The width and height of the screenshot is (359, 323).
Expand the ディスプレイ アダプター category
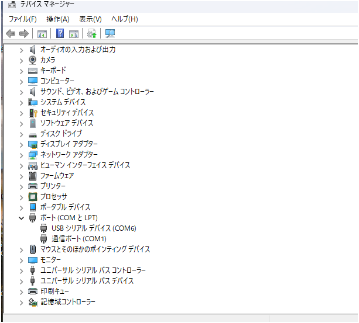pos(21,145)
